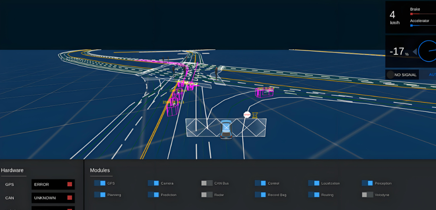Enable the Radar module toggle

pos(207,195)
